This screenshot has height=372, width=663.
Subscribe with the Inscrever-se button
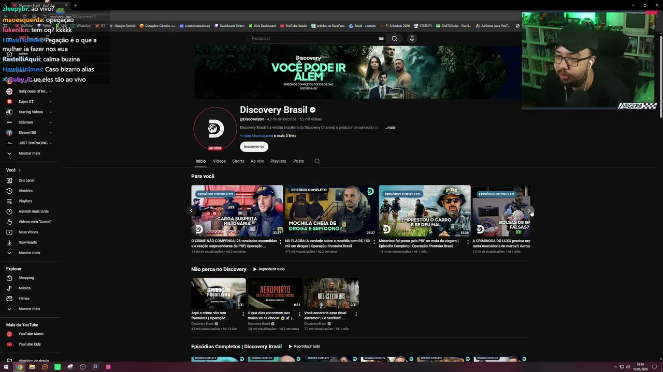[x=254, y=147]
